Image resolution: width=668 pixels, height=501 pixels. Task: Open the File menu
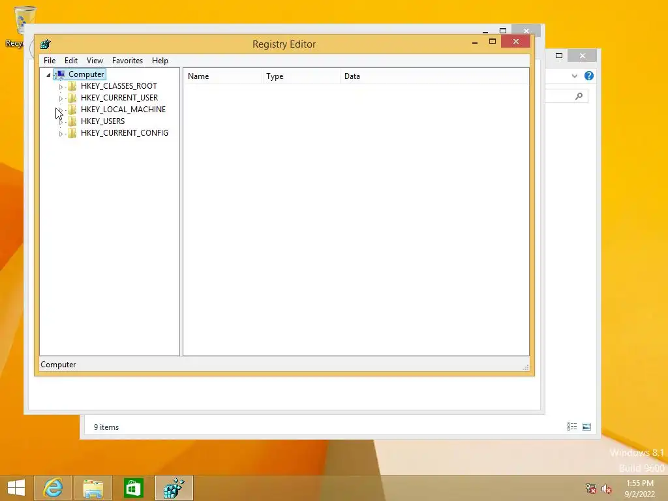50,61
